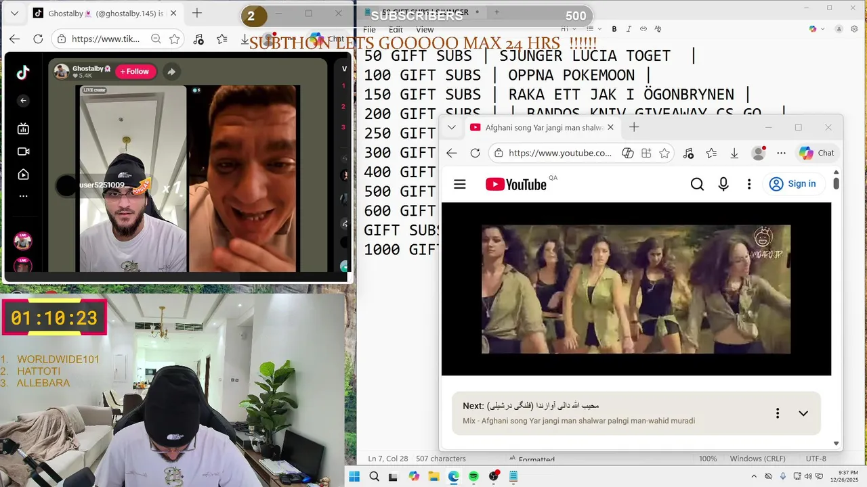Open the YouTube hamburger guide menu
867x487 pixels.
coord(460,184)
